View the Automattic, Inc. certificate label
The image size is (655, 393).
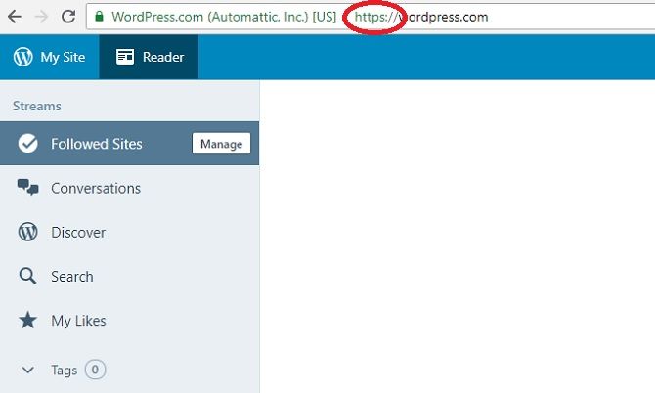click(224, 17)
